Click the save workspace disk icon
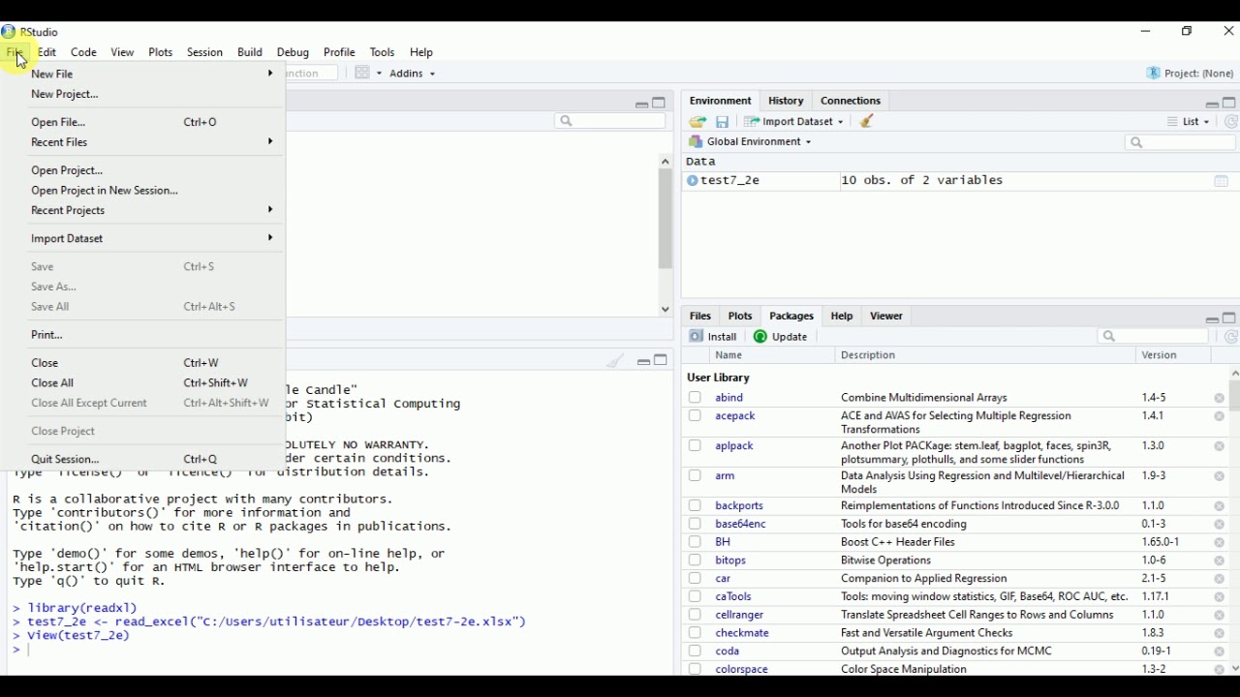This screenshot has width=1240, height=697. (x=724, y=123)
